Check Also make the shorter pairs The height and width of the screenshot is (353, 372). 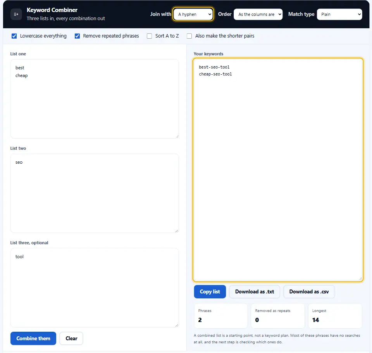point(189,36)
